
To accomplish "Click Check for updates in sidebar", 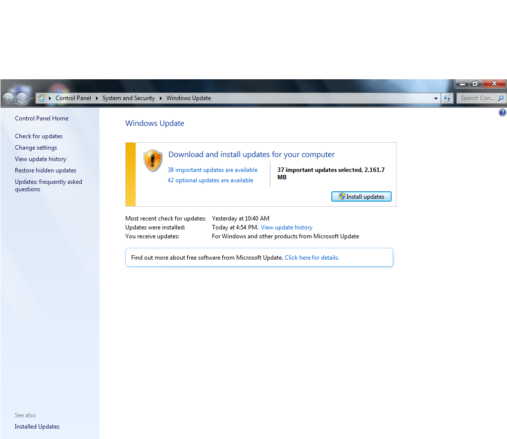I will [39, 136].
